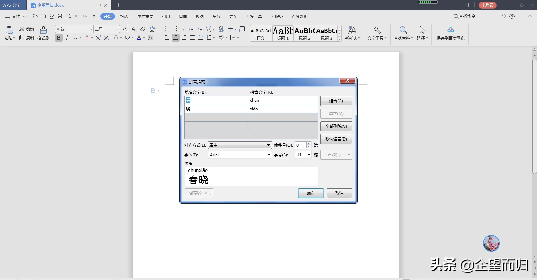Open font Arial dropdown in Pinyin dialog
The image size is (537, 280).
269,155
